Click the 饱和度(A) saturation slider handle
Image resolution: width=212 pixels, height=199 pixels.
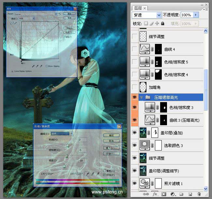(x=67, y=156)
